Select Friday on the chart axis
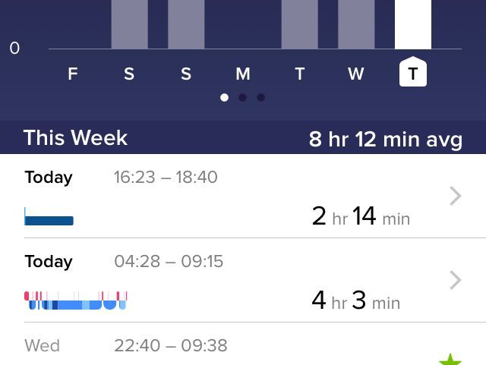The image size is (486, 365). click(x=73, y=74)
